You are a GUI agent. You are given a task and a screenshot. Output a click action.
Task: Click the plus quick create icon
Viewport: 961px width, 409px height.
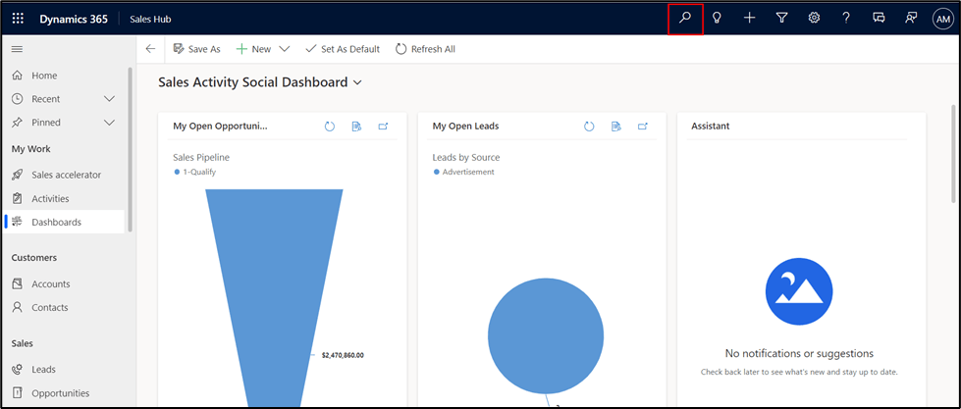[x=749, y=19]
